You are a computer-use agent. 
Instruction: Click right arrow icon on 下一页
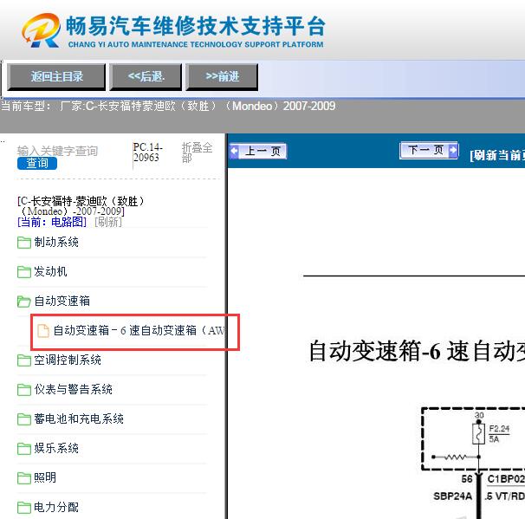(x=453, y=150)
